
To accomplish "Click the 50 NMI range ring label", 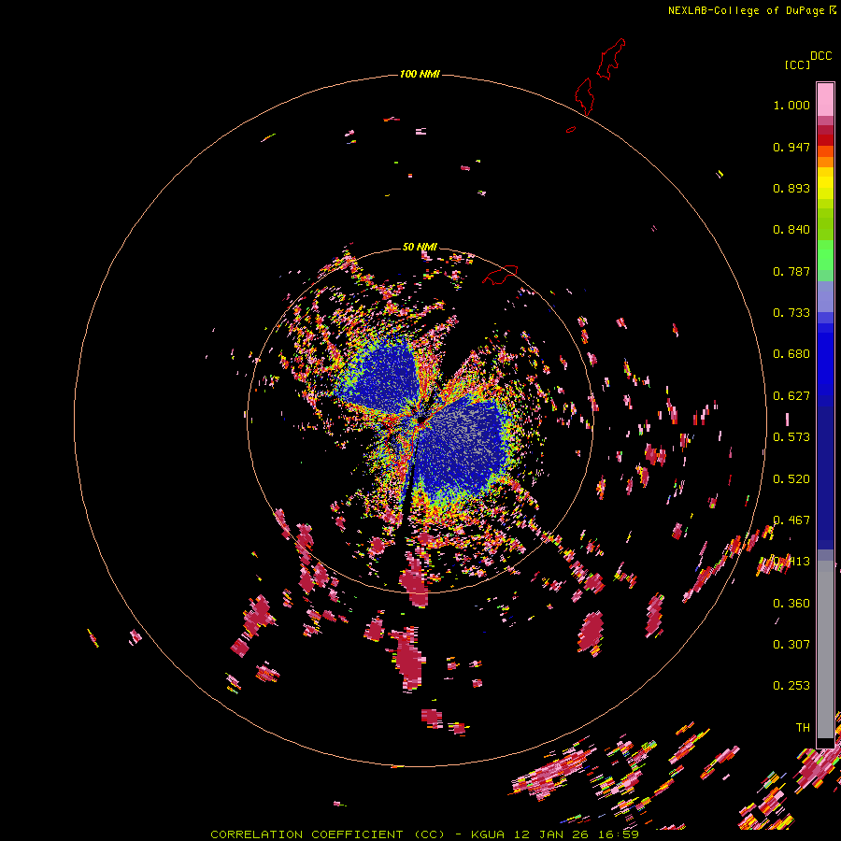I will (420, 247).
